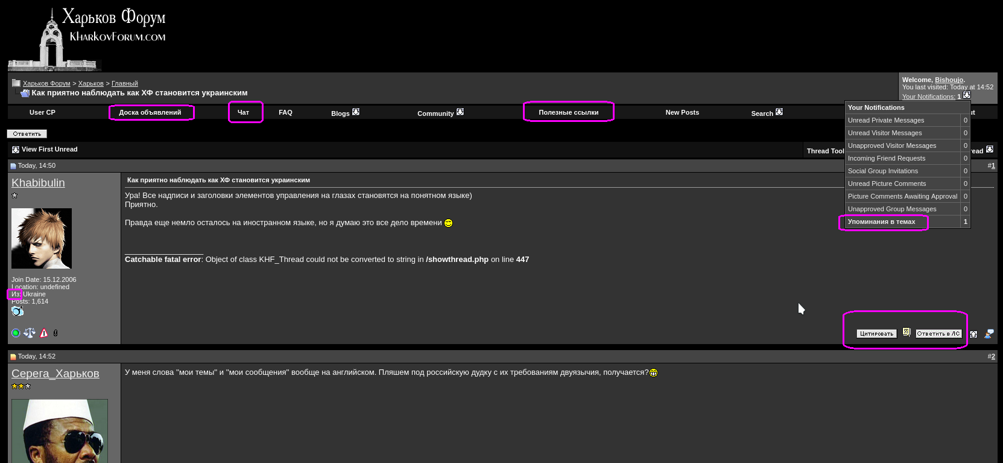The image size is (1003, 463).
Task: Expand the Community dropdown menu
Action: (460, 112)
